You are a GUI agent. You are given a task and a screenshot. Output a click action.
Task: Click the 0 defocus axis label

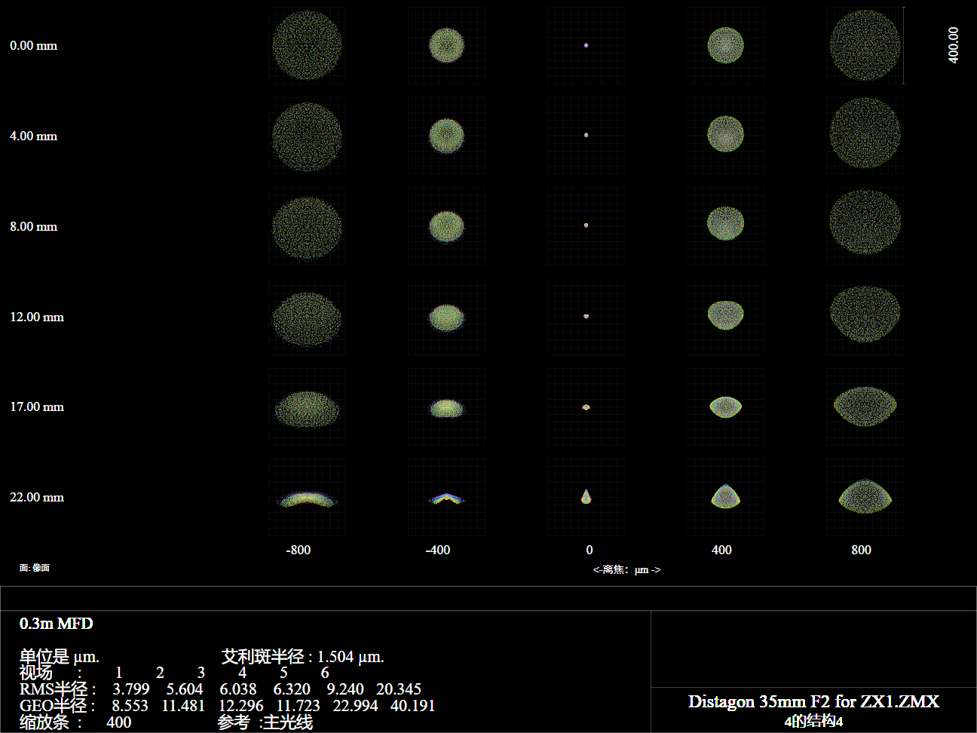coord(590,550)
